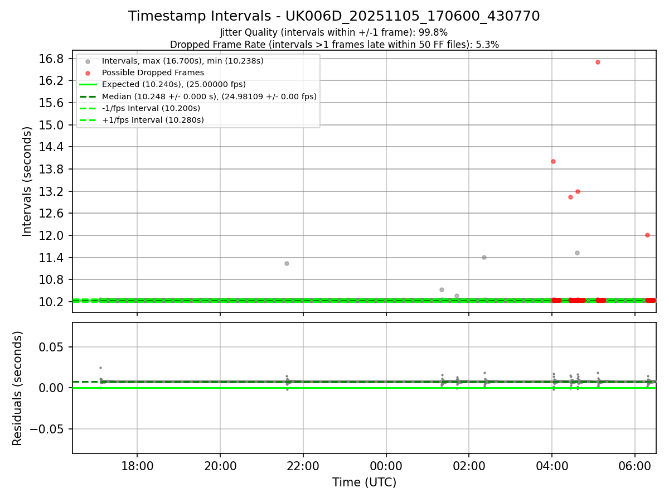Click legend entry '+1/fps Interval (10.280s)'

click(x=153, y=120)
